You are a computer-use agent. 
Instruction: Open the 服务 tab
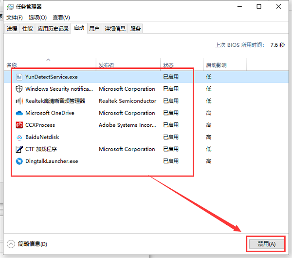point(136,29)
